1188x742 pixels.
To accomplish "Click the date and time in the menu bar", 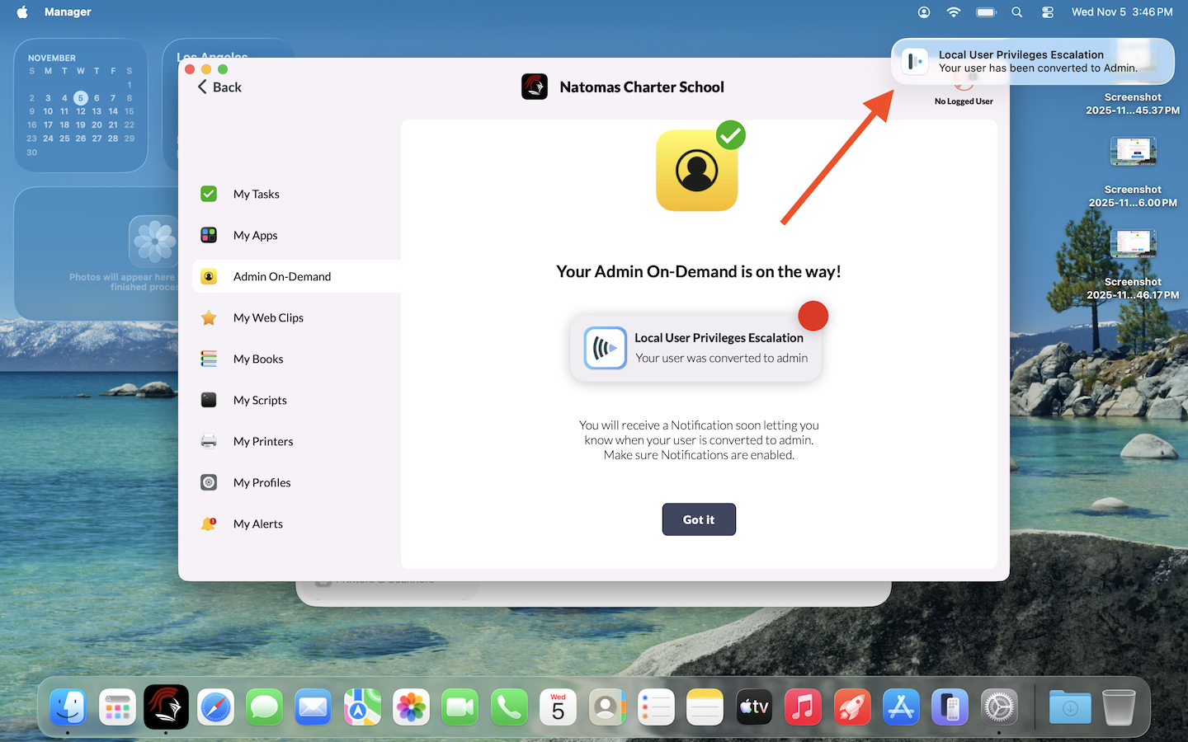I will [x=1122, y=12].
